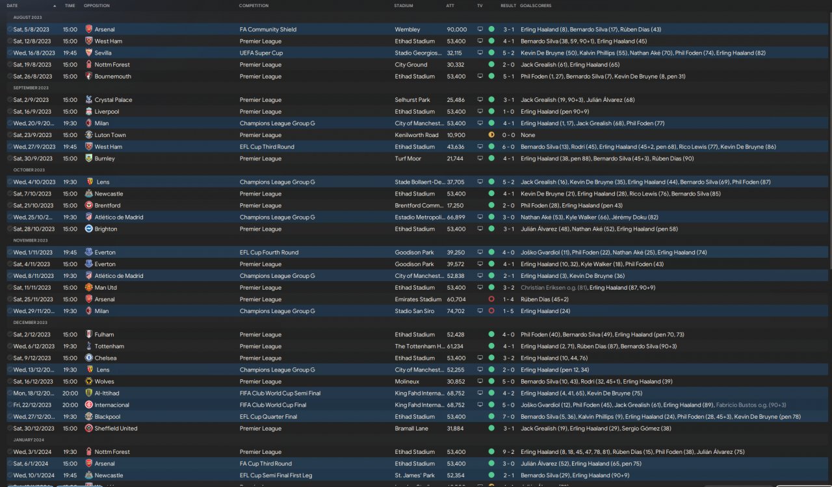Screen dimensions: 832x487
Task: Click the Sevilla club badge
Action: [89, 53]
